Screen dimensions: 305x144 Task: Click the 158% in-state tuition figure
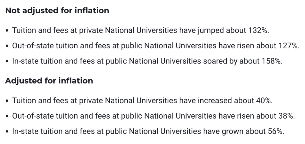pyautogui.click(x=272, y=61)
